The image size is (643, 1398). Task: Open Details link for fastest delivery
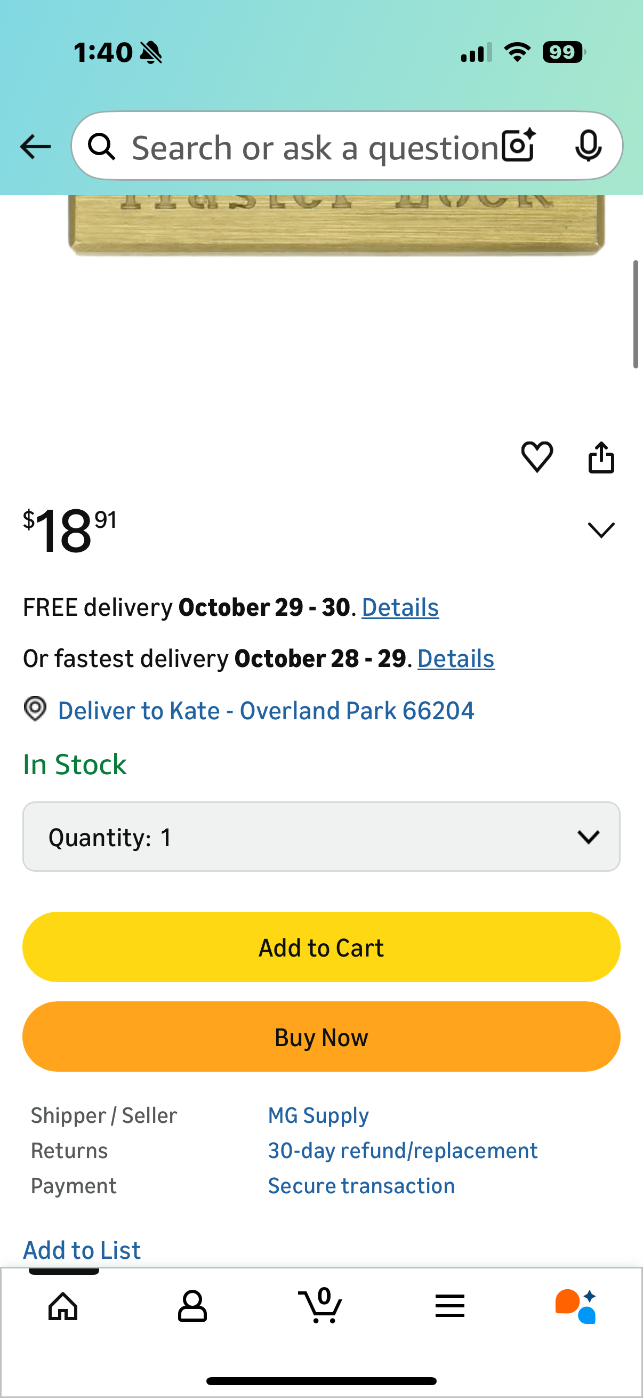456,658
